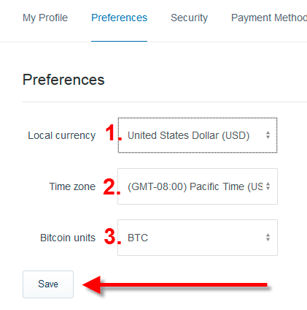This screenshot has width=307, height=310.
Task: Expand the Time zone Pacific Time dropdown
Action: click(x=198, y=186)
